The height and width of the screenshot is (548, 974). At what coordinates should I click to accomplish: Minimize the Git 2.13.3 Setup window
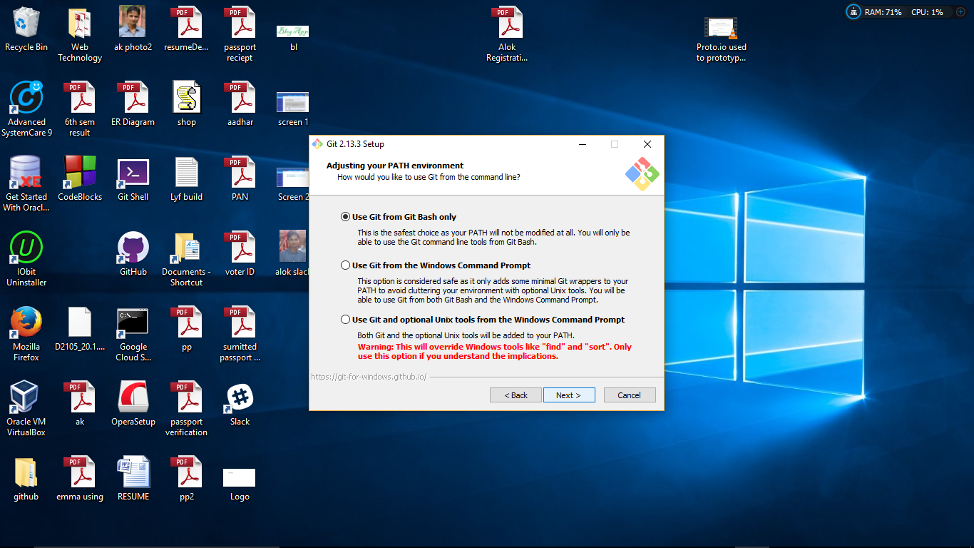(x=583, y=144)
